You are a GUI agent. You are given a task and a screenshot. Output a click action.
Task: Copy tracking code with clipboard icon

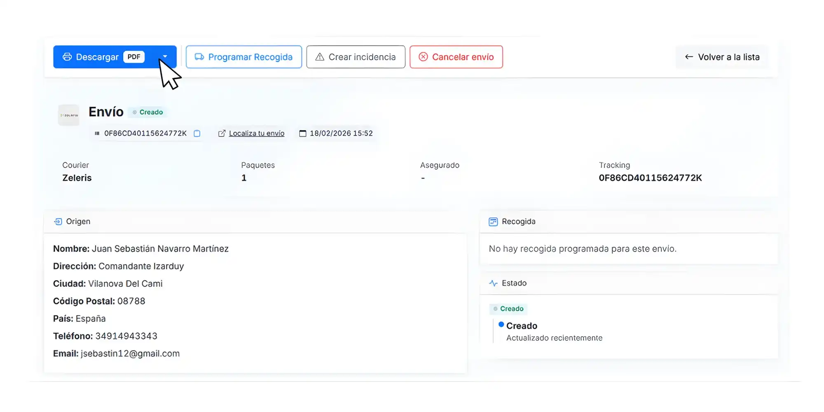pyautogui.click(x=197, y=133)
